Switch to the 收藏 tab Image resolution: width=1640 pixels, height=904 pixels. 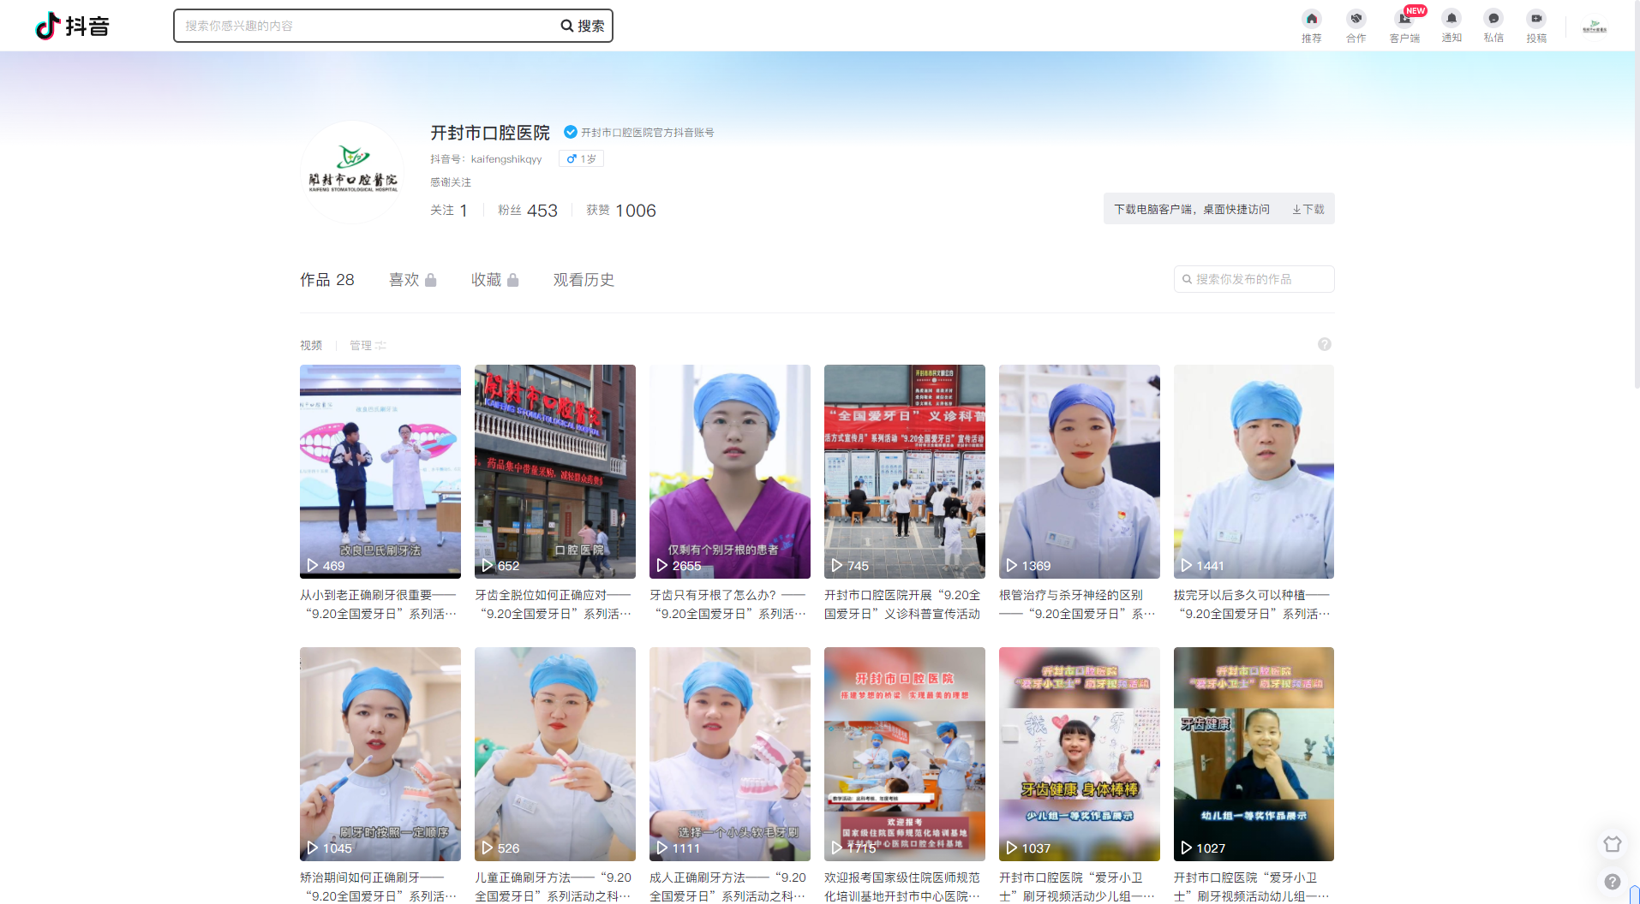pyautogui.click(x=494, y=280)
